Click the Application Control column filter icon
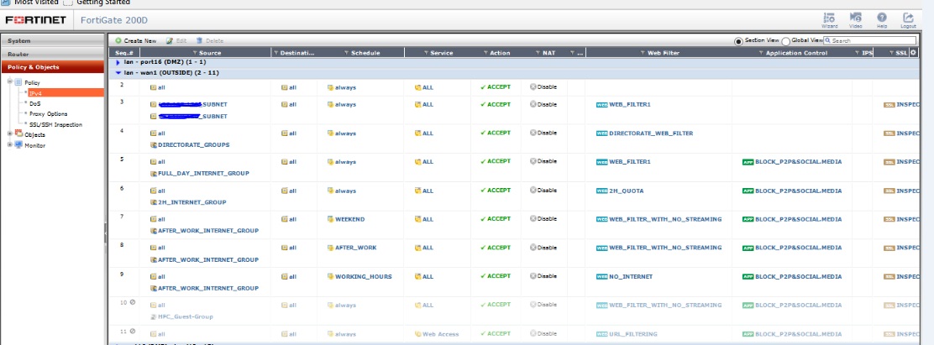This screenshot has width=934, height=345. tap(761, 53)
